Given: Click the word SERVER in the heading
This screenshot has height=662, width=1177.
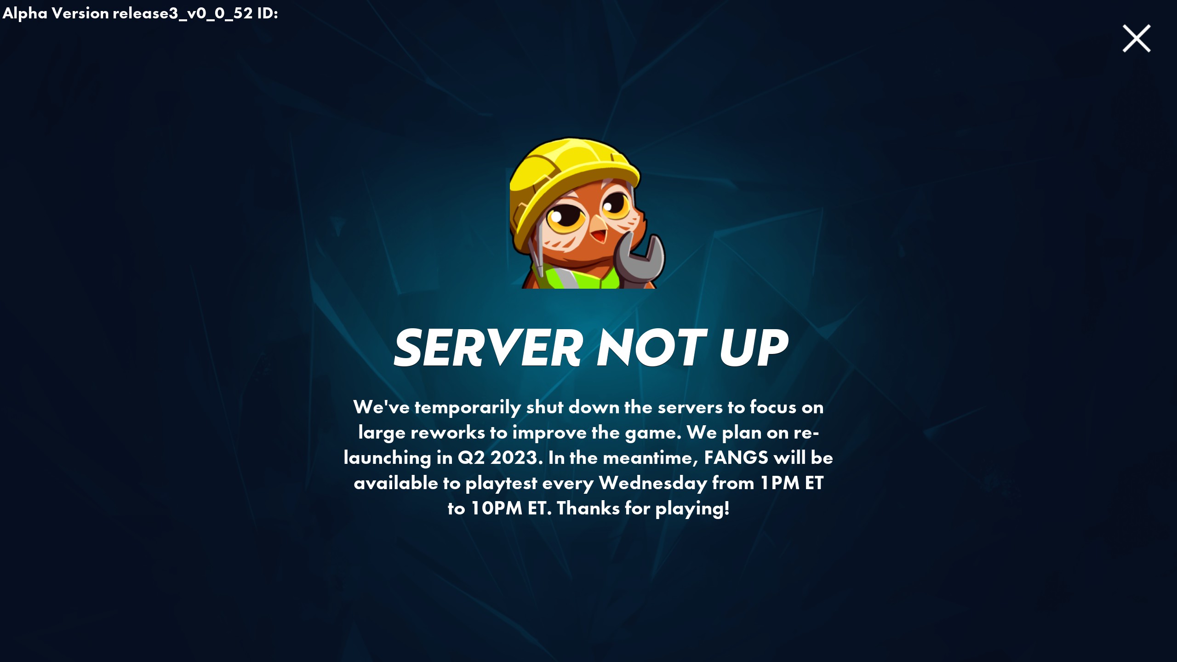Looking at the screenshot, I should tap(488, 348).
